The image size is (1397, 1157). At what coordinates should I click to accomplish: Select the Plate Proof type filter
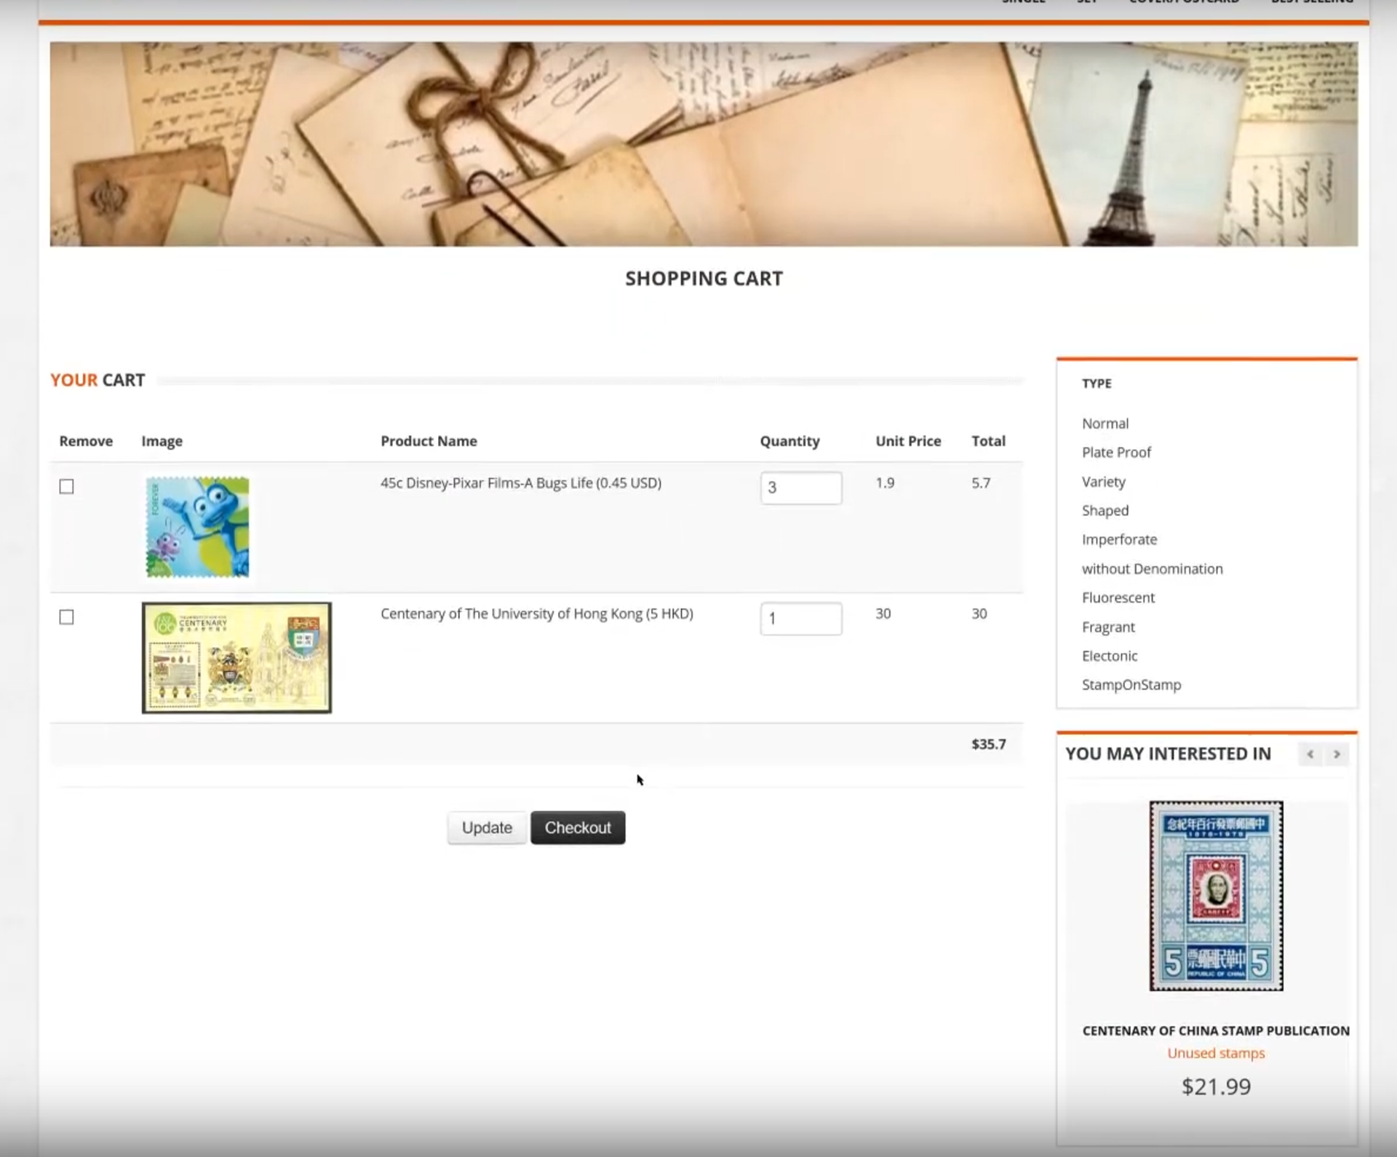pyautogui.click(x=1115, y=453)
